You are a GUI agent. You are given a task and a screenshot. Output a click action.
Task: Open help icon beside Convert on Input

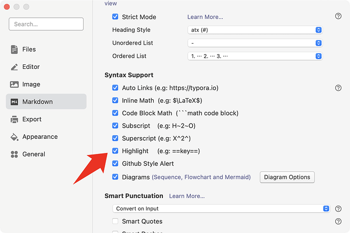(338, 209)
